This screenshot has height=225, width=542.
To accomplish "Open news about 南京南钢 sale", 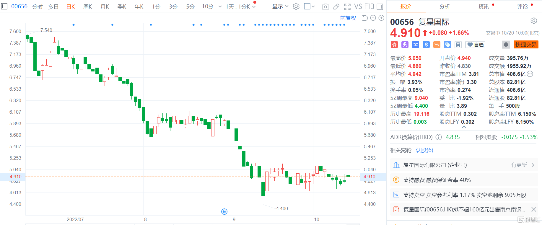I will coord(464,209).
